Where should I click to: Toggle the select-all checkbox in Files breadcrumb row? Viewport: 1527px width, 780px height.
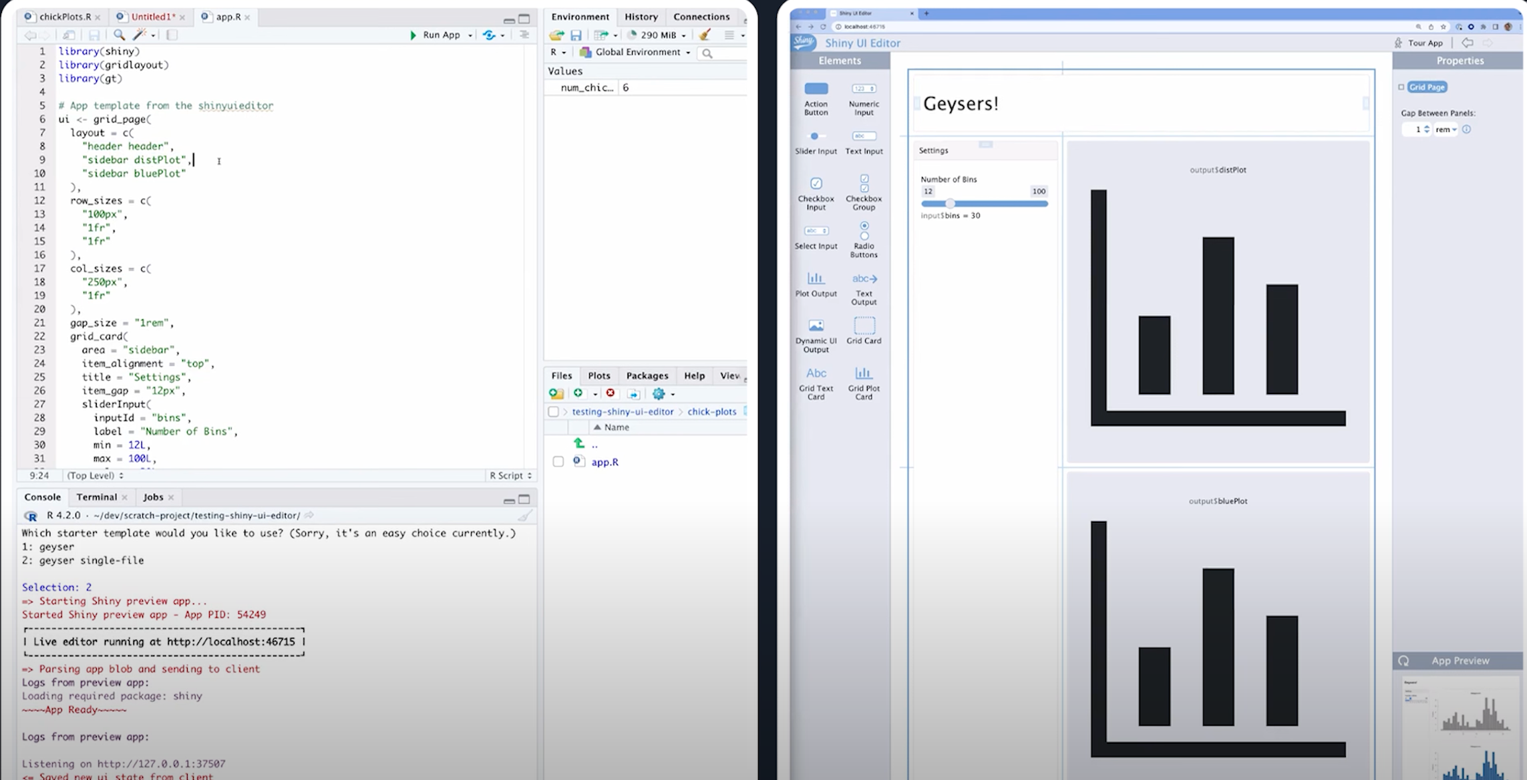553,411
